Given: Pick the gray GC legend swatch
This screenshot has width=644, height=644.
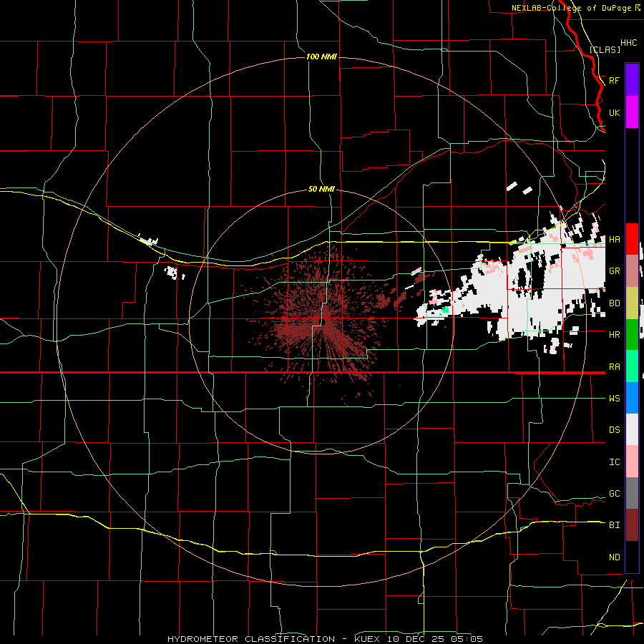Looking at the screenshot, I should (x=632, y=493).
